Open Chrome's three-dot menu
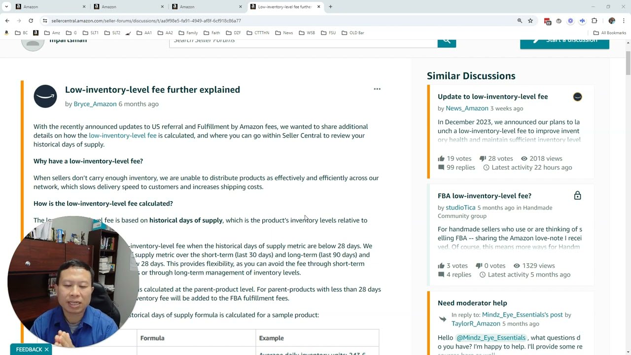Screen dimensions: 631x355 624,21
